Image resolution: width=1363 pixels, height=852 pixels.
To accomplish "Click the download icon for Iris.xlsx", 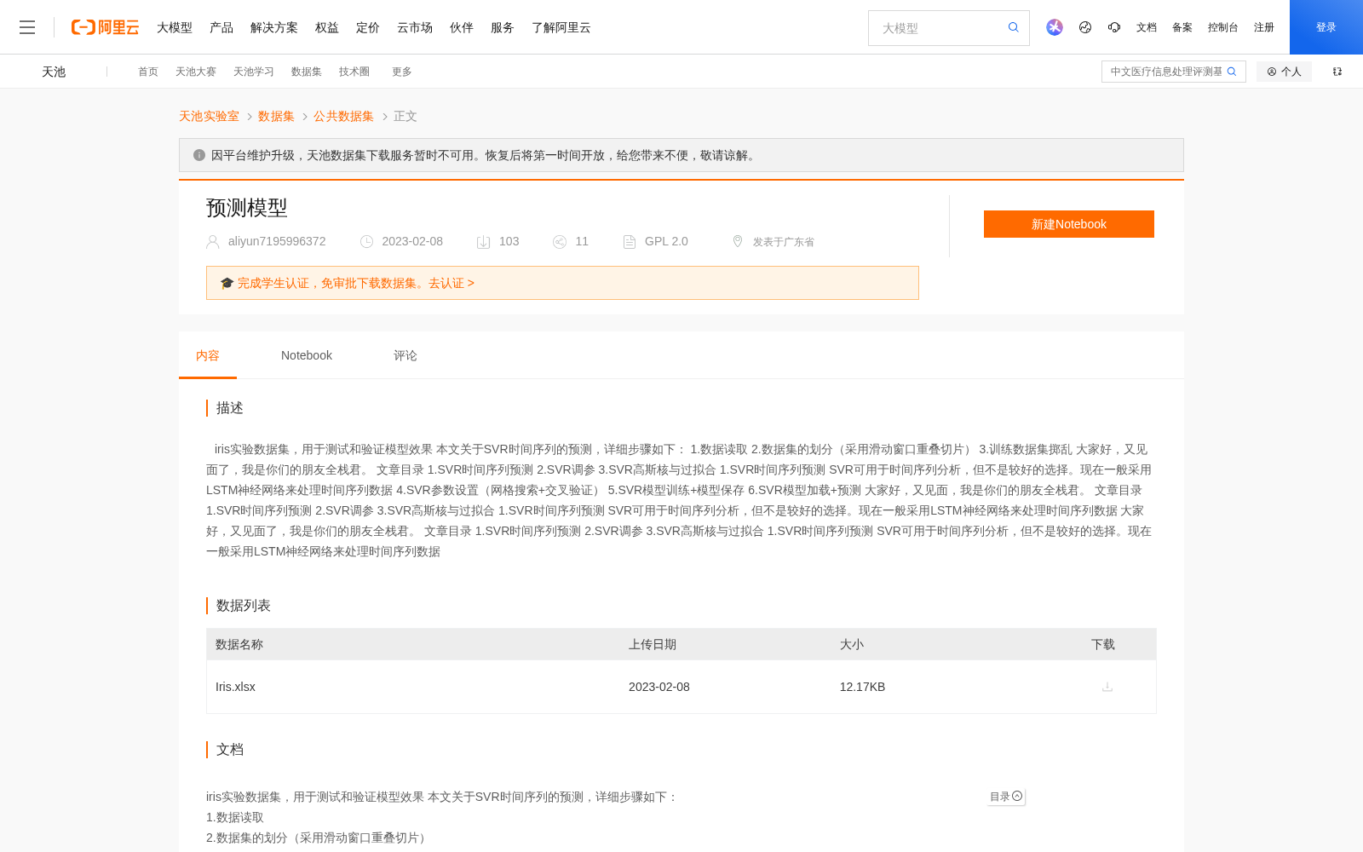I will (x=1107, y=687).
